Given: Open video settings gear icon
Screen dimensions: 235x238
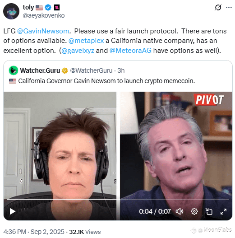Looking at the screenshot, I should (x=194, y=211).
